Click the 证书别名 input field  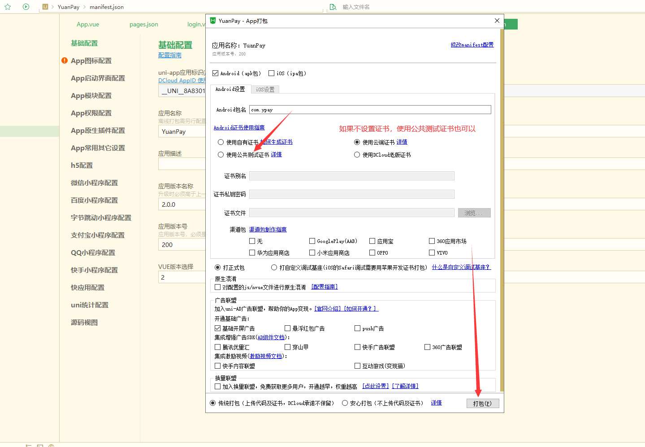tap(352, 176)
